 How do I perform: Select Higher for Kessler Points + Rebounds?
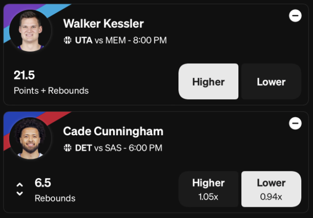coord(208,81)
